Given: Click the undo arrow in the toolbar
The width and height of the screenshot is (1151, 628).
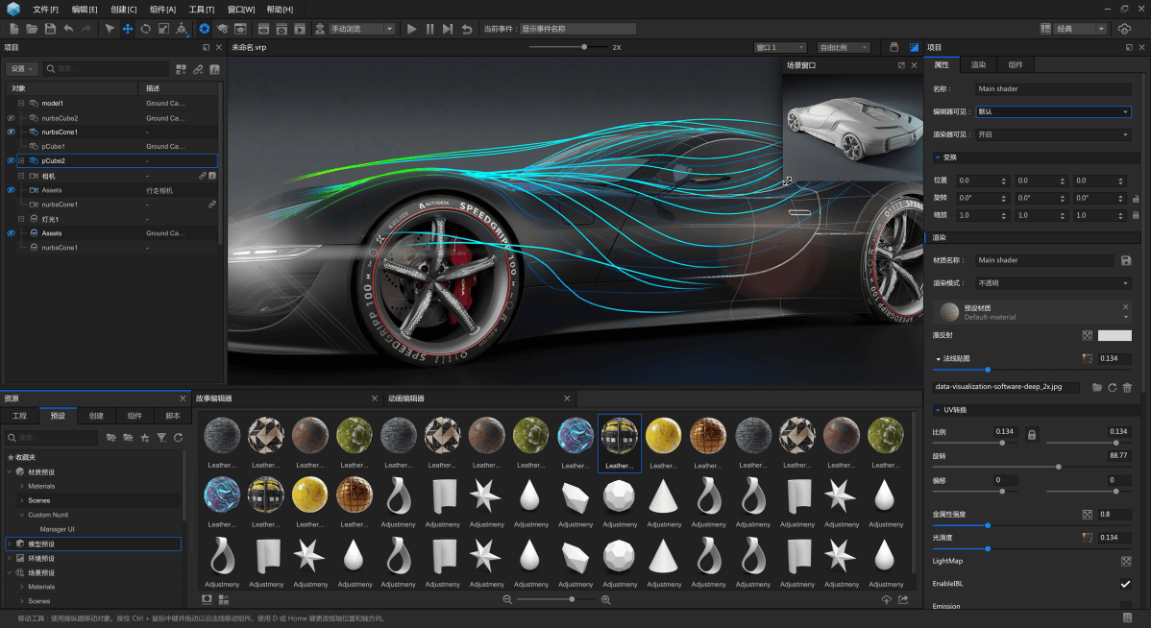Looking at the screenshot, I should (x=68, y=29).
